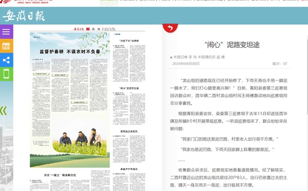Screen dimensions: 308x191
Task: Click the article title "闹心"泥路变坦途
Action: (232, 45)
